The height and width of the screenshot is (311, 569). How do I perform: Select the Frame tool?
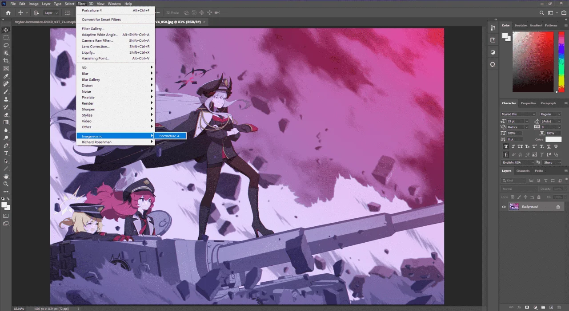click(6, 69)
